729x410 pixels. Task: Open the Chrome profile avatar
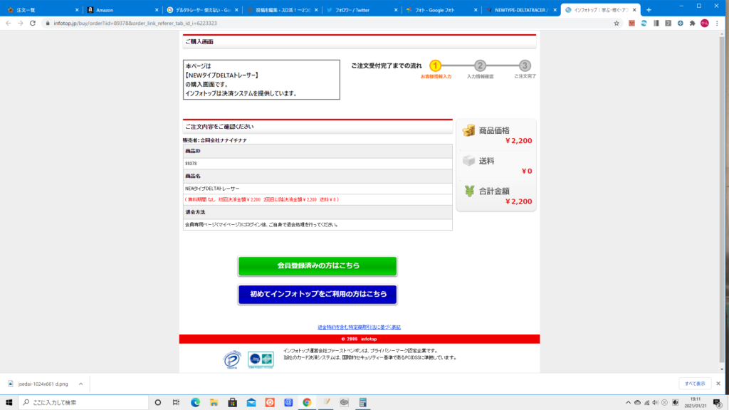[x=705, y=23]
